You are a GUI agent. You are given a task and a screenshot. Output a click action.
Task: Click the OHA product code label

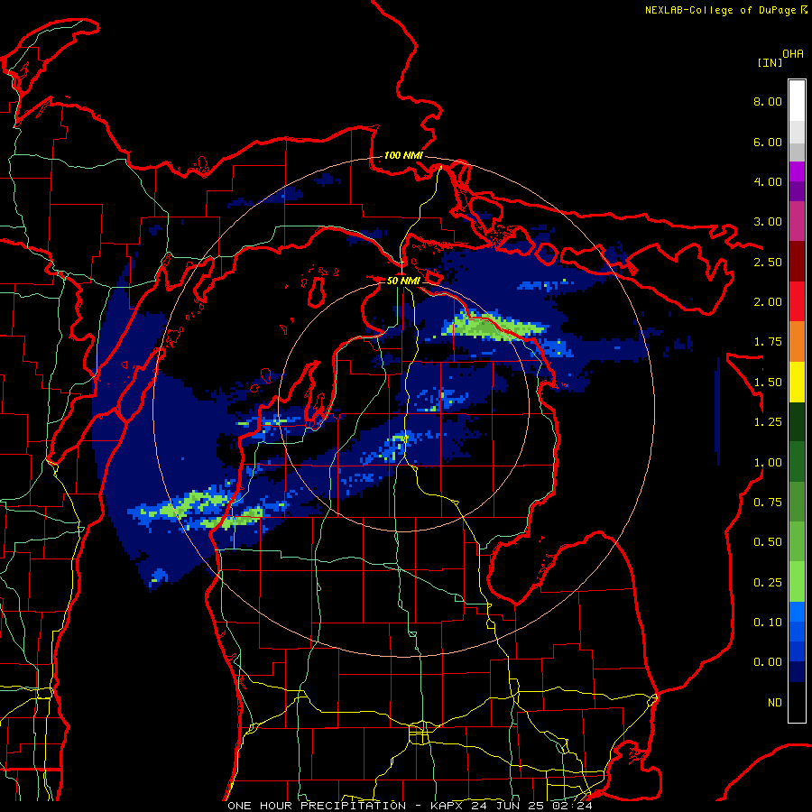793,54
